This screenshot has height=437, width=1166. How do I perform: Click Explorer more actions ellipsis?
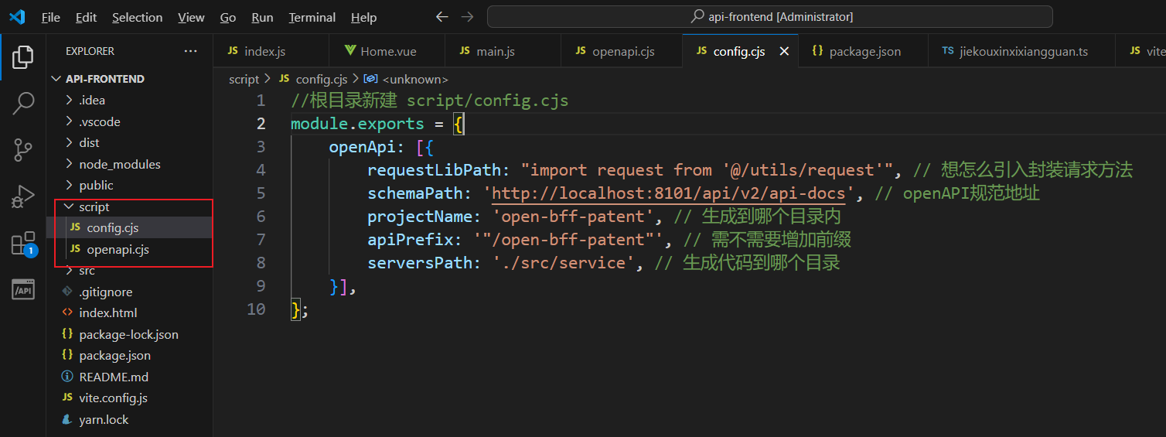point(190,51)
